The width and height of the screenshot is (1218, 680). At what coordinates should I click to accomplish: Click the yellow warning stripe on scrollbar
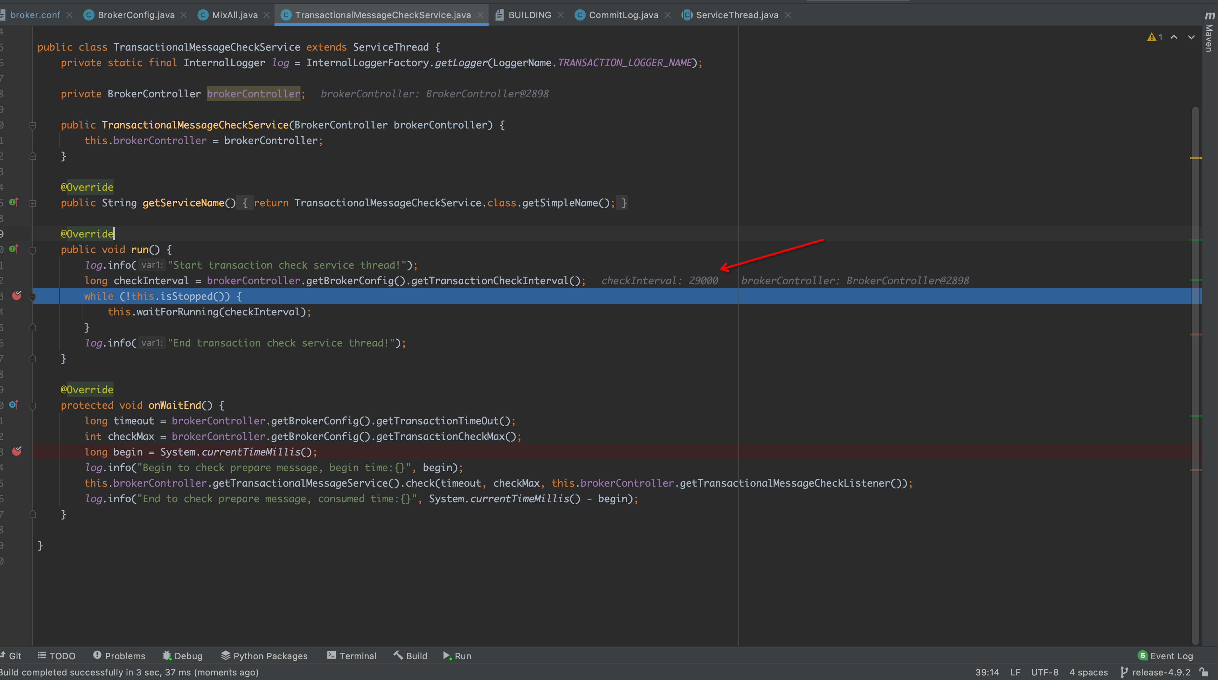coord(1195,157)
